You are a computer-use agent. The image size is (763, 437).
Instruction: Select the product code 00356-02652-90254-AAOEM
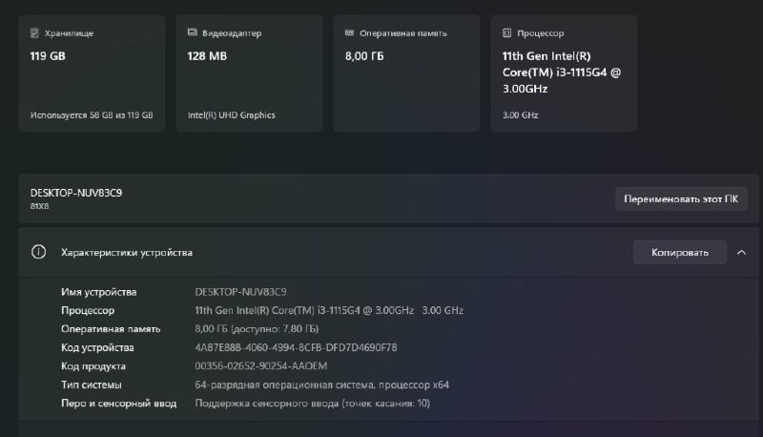[260, 366]
